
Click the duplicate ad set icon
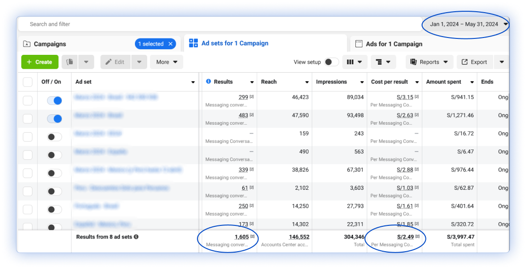coord(70,62)
